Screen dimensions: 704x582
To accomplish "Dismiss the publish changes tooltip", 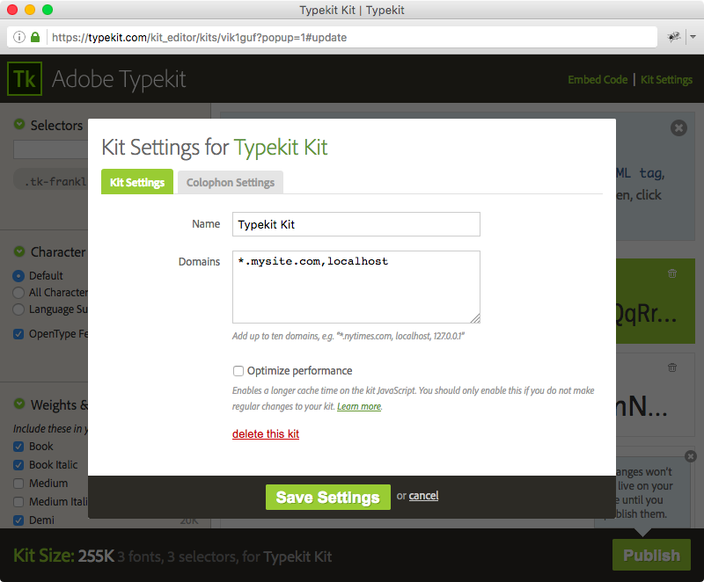I will pyautogui.click(x=691, y=456).
